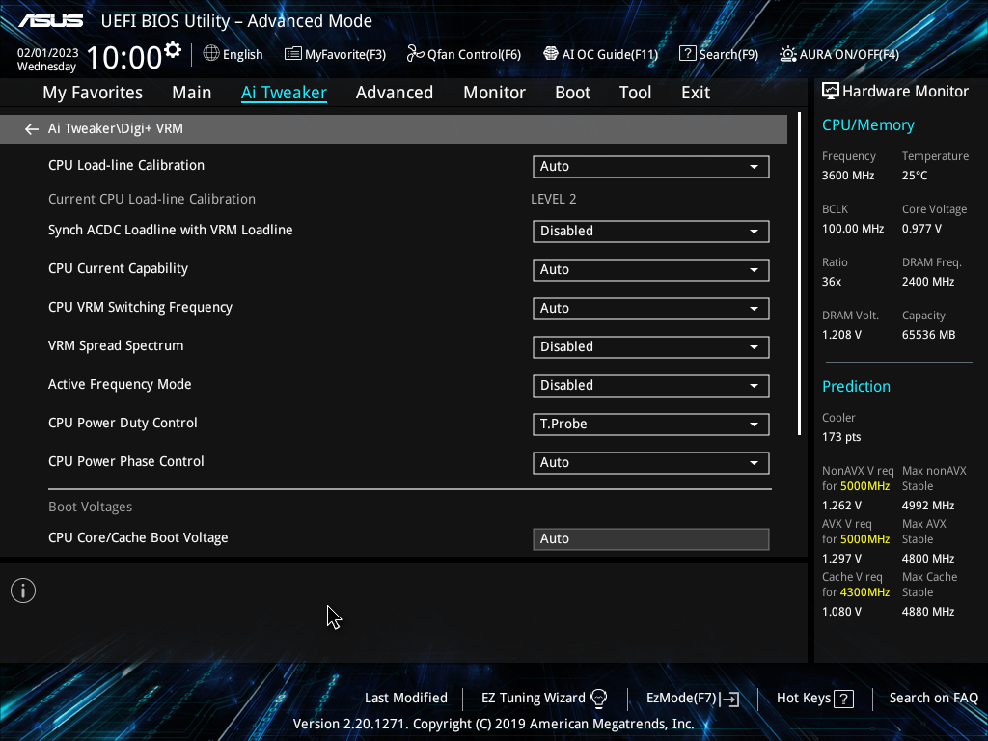Viewport: 988px width, 741px height.
Task: Click the CPU Core/Cache Boot Voltage field
Action: coord(651,538)
